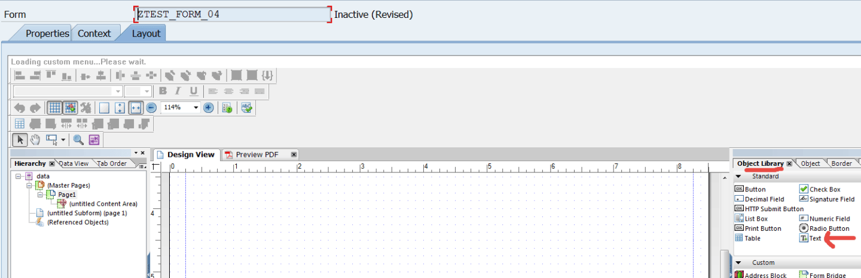The image size is (861, 278).
Task: Click the Align Left objects icon
Action: pyautogui.click(x=20, y=75)
